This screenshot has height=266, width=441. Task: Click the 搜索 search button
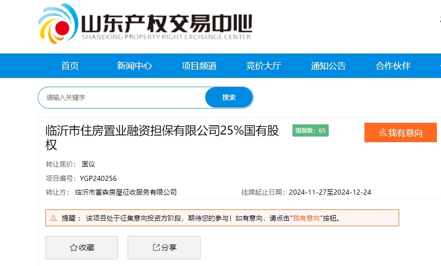229,97
